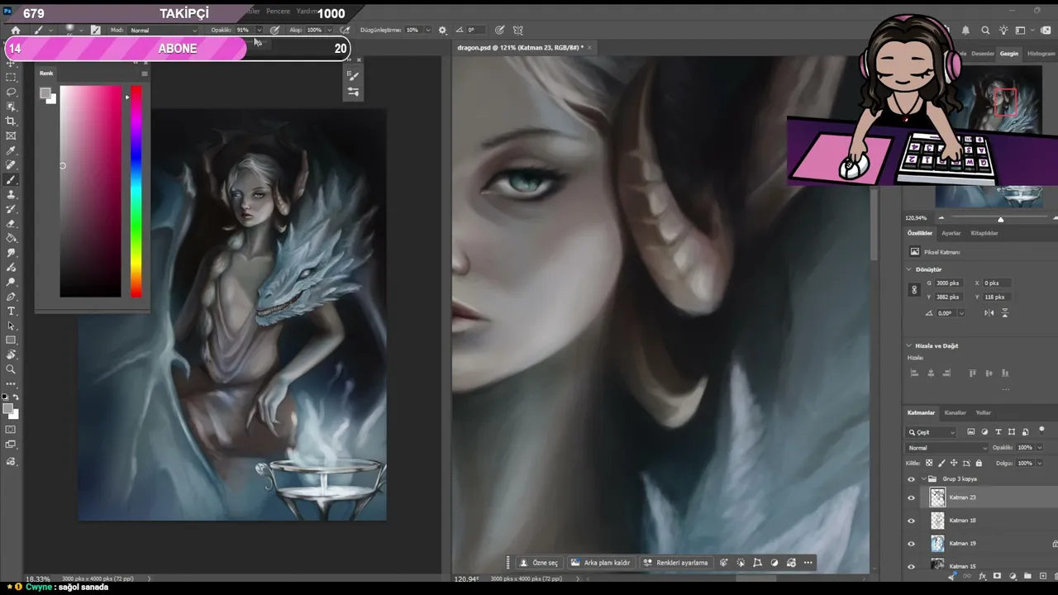1058x595 pixels.
Task: Open the Opaklık 91% dropdown arrow
Action: pos(258,31)
